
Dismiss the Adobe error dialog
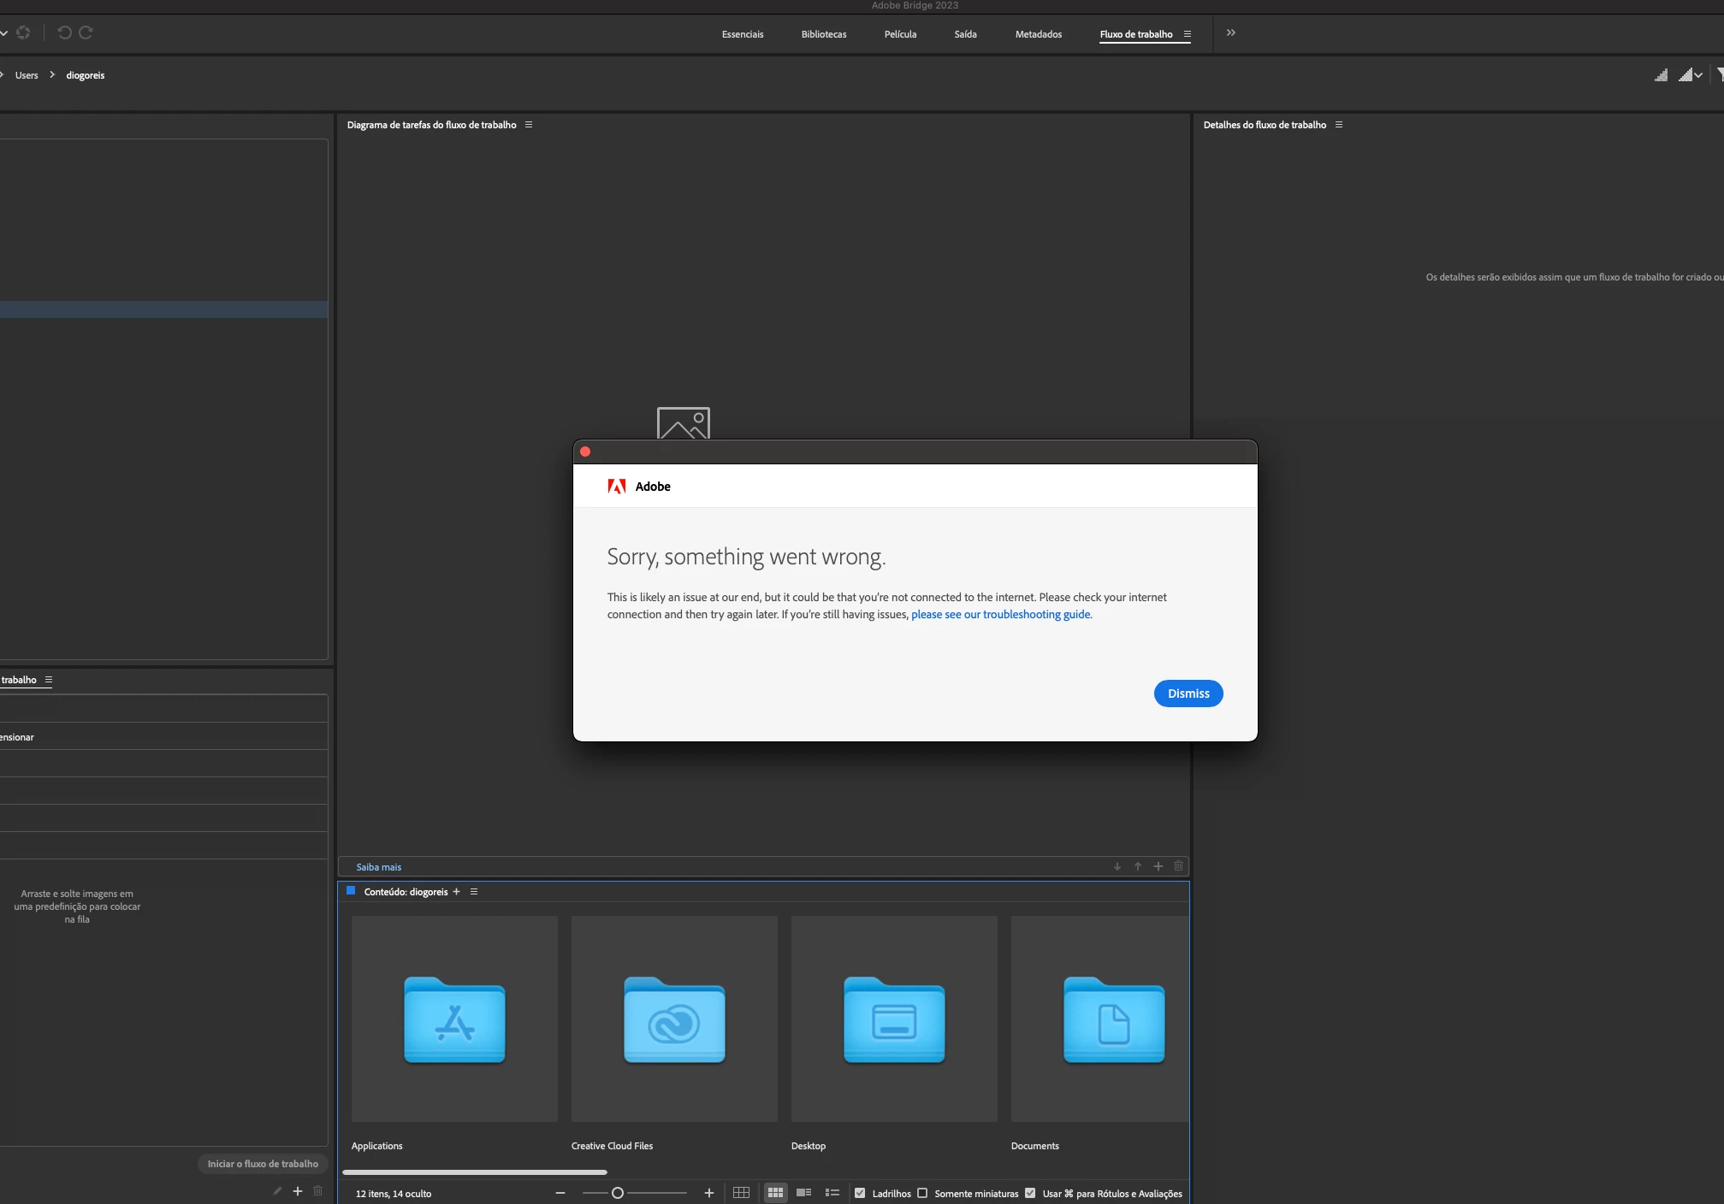pos(1188,693)
